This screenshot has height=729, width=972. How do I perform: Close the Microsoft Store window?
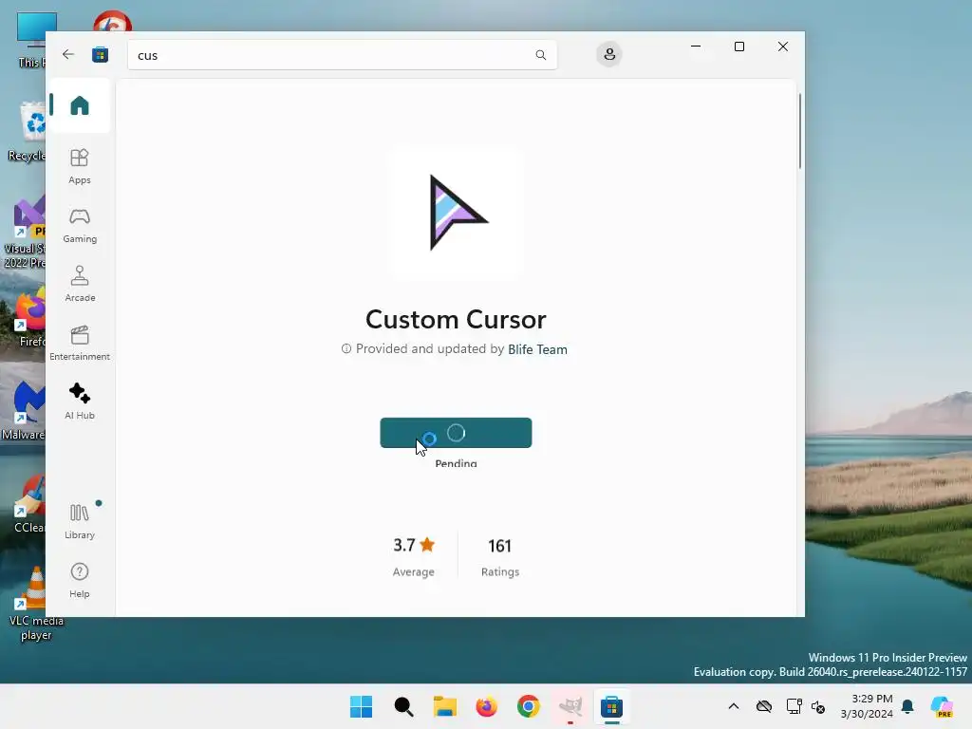[x=783, y=47]
